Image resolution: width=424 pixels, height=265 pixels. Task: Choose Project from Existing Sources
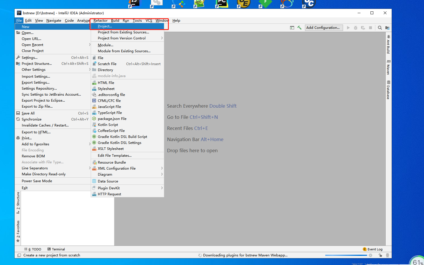coord(127,32)
